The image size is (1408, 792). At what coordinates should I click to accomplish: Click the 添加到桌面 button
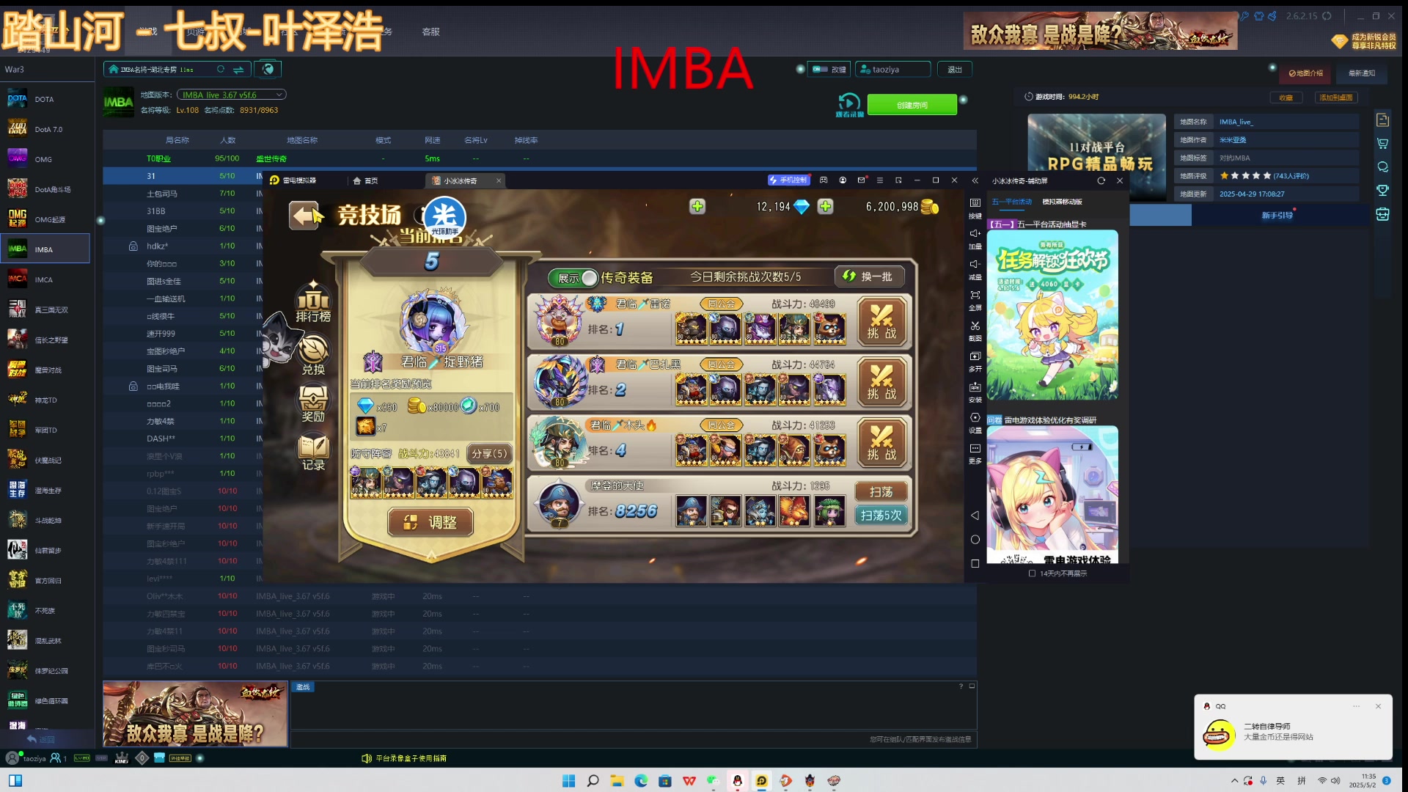click(1335, 98)
